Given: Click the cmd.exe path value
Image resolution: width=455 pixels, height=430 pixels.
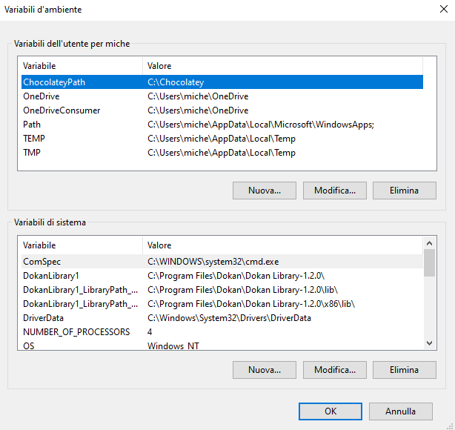Looking at the screenshot, I should click(x=213, y=262).
